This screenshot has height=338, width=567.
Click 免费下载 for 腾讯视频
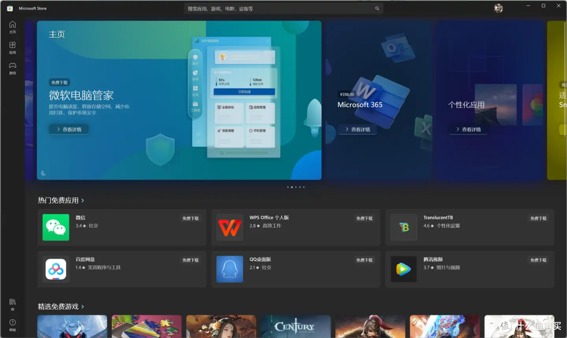538,260
